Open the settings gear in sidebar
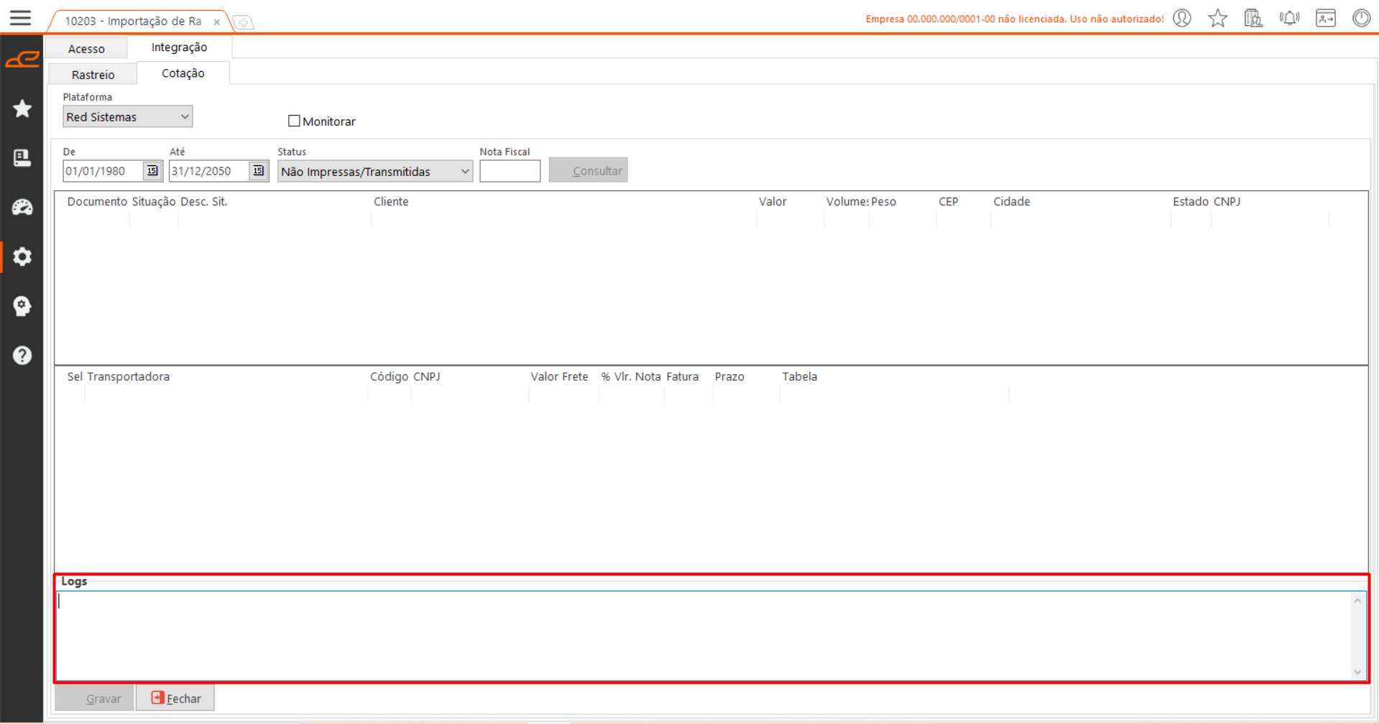 22,256
